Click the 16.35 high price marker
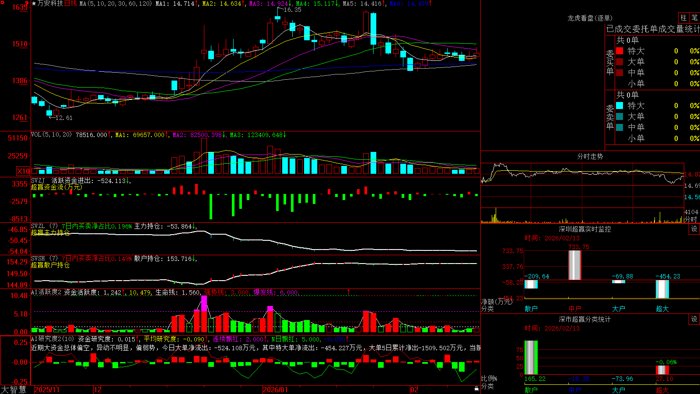700x394 pixels. click(292, 10)
